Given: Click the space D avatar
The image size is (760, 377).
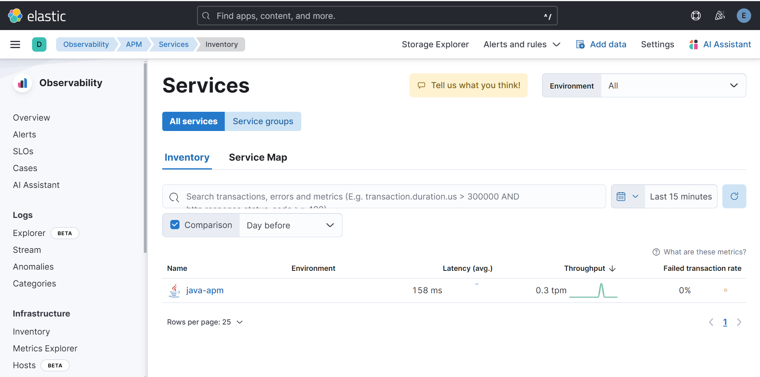Looking at the screenshot, I should 39,44.
